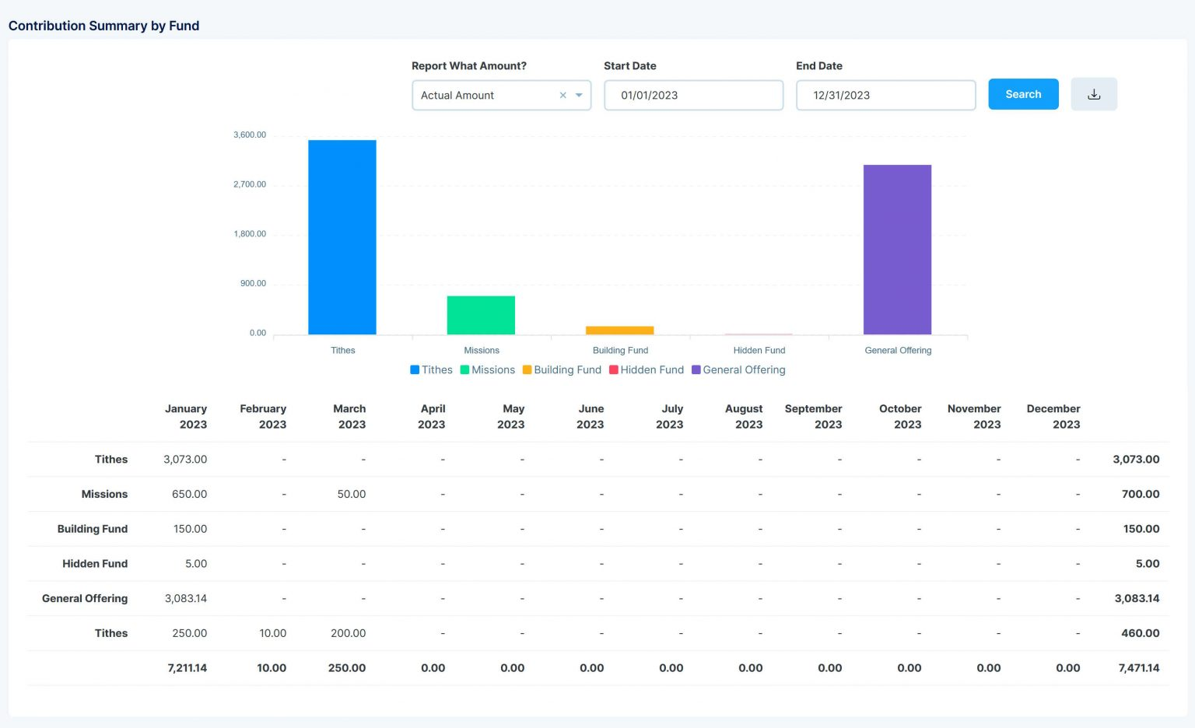Click the green Missions bar in chart
The width and height of the screenshot is (1195, 728).
(481, 315)
